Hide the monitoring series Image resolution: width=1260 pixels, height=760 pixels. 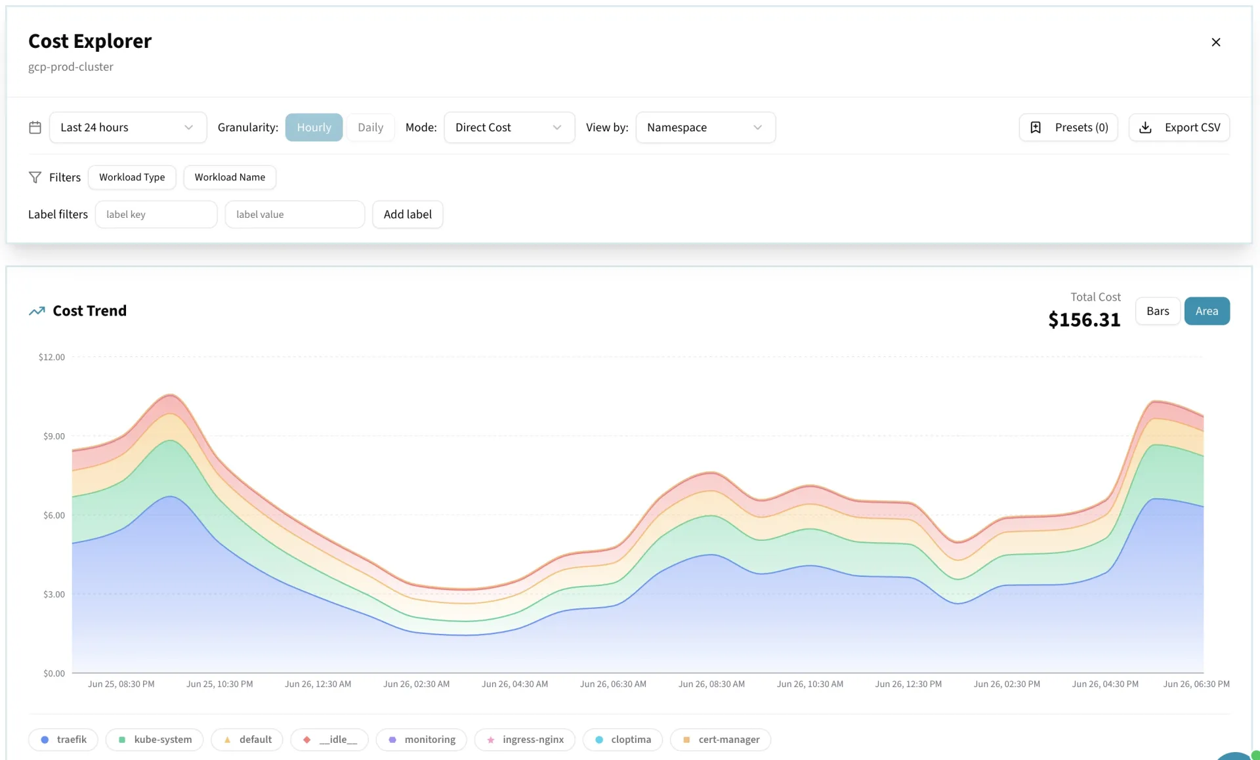point(421,740)
